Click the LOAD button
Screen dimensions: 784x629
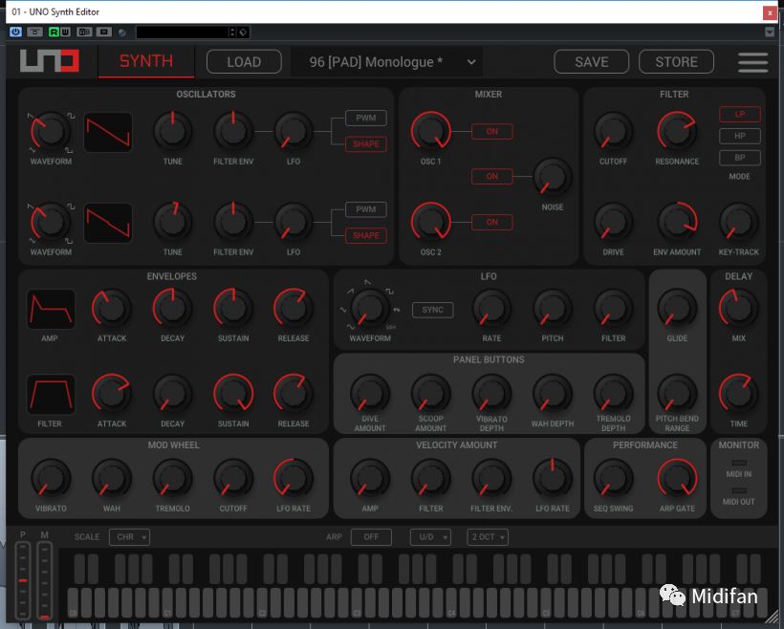point(244,62)
